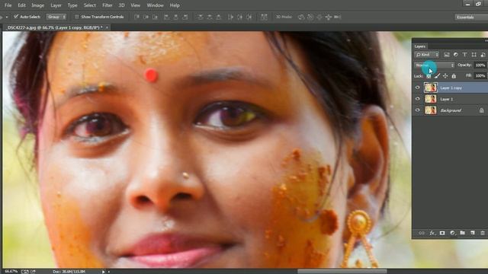Filter layers by shape layers icon
The width and height of the screenshot is (488, 274).
474,55
